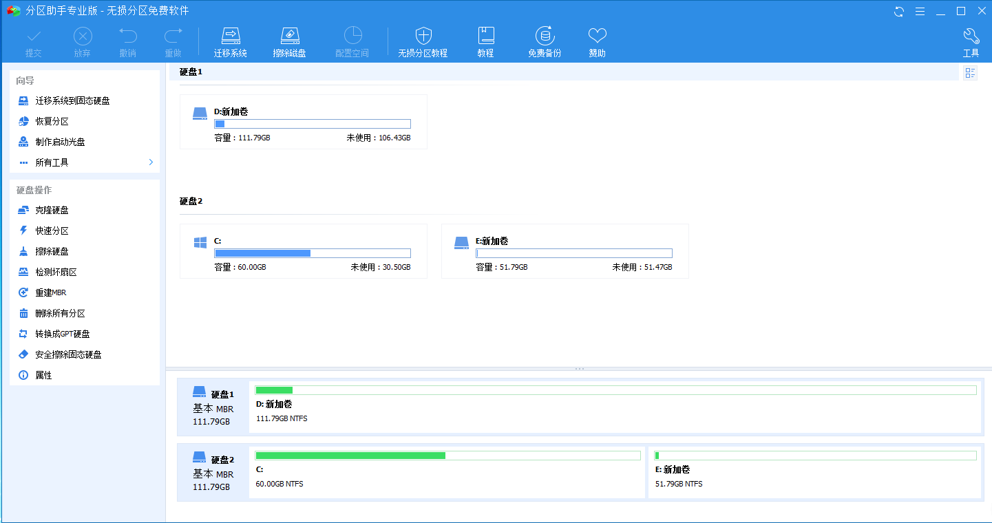Click 未使用：106.43GB text on D: card
The width and height of the screenshot is (992, 523).
pos(379,138)
